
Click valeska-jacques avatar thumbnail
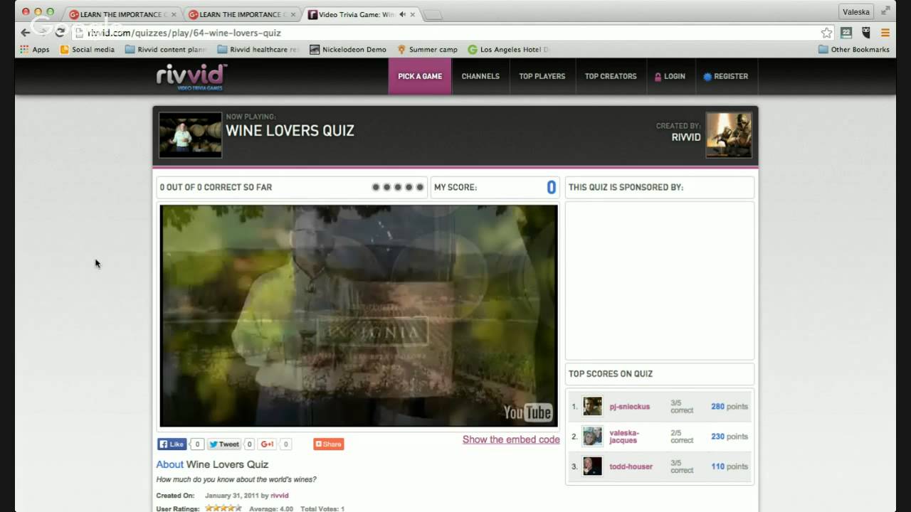(x=593, y=437)
